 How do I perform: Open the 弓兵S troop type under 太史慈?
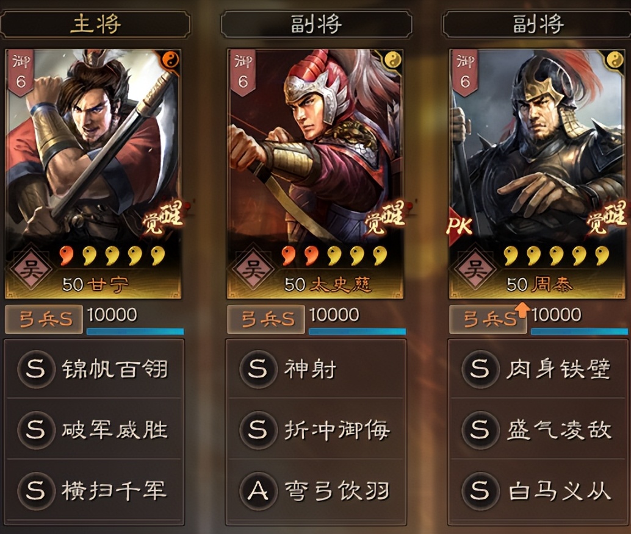pos(265,319)
